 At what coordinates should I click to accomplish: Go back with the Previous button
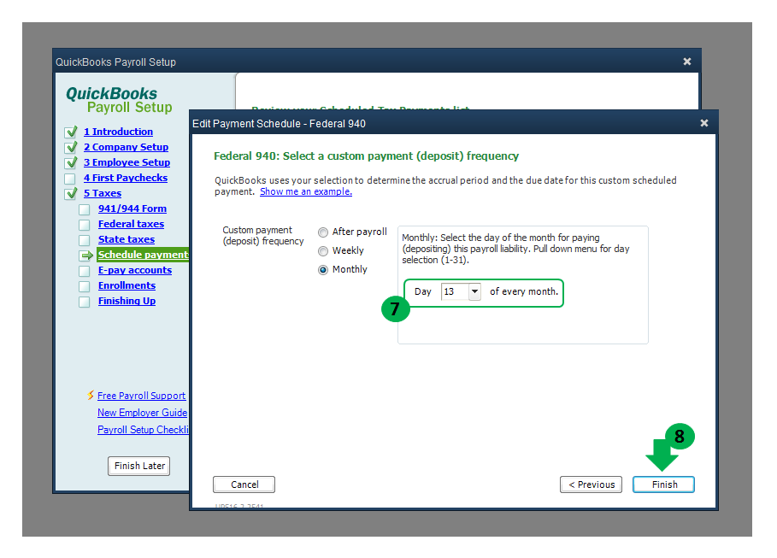click(592, 485)
